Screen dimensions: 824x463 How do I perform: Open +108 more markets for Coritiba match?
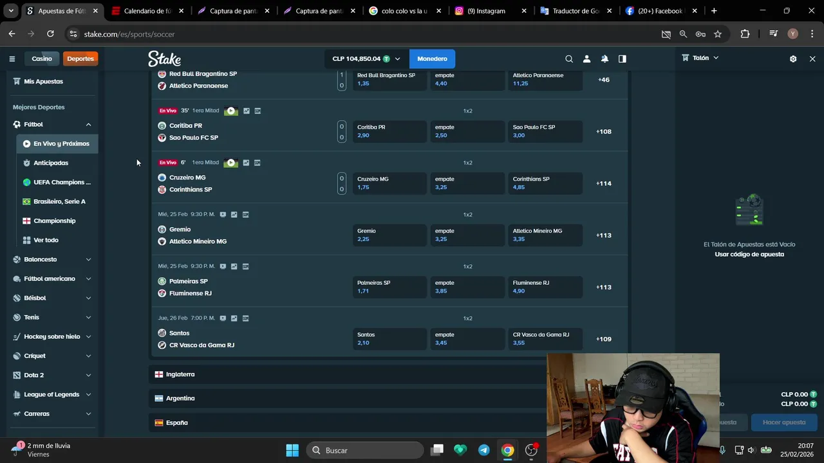pos(604,131)
